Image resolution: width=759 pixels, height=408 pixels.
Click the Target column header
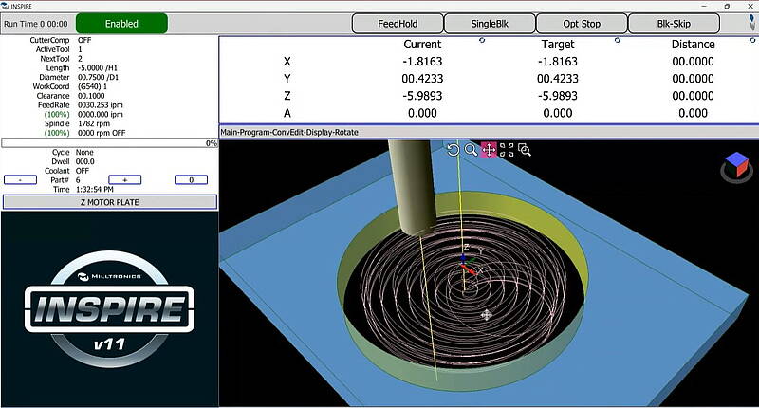[x=558, y=45]
